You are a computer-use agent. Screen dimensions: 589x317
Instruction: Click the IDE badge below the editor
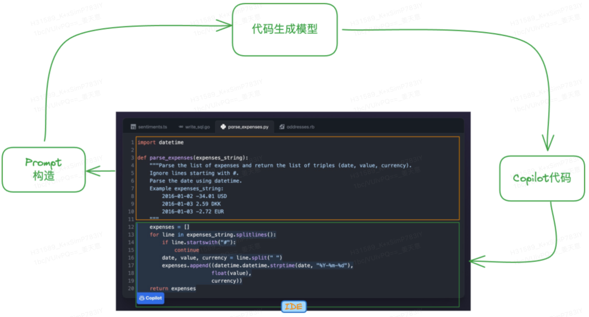(x=293, y=306)
